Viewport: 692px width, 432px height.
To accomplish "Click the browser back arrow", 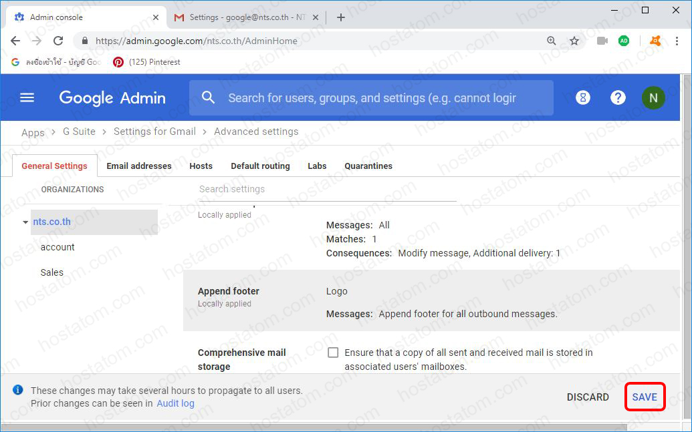I will [15, 41].
